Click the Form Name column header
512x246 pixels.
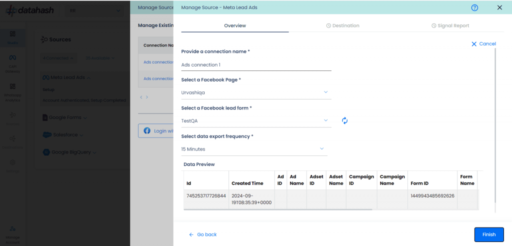pos(467,180)
